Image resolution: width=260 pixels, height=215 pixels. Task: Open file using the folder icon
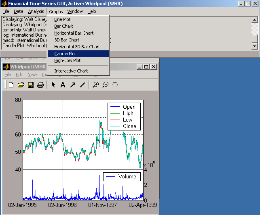coord(21,85)
